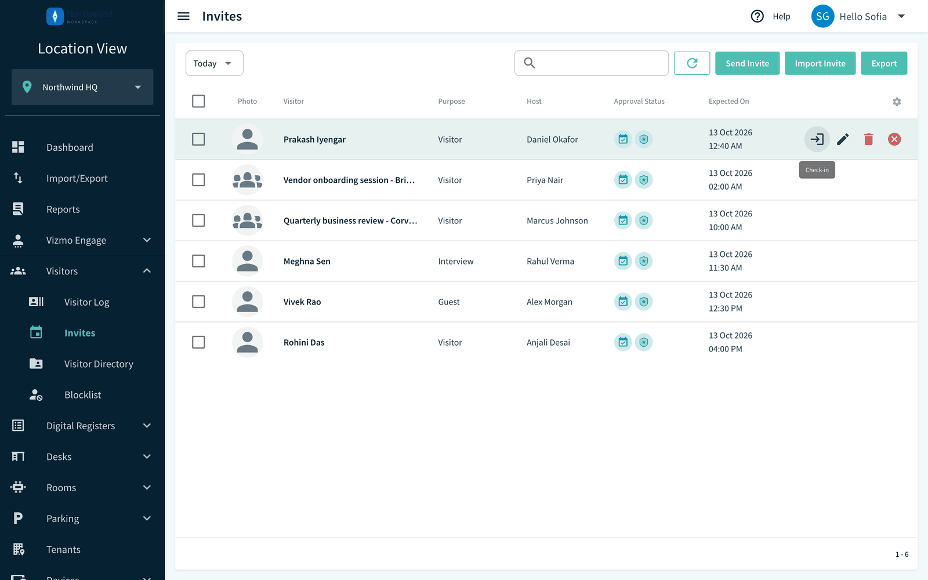Viewport: 928px width, 580px height.
Task: Toggle the hamburger menu icon
Action: [x=183, y=16]
